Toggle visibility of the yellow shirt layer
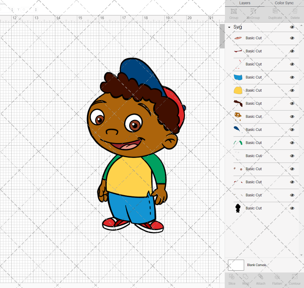 click(292, 90)
